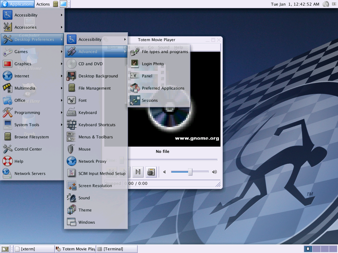The height and width of the screenshot is (253, 338).
Task: Click the Programming hammer icon
Action: pos(7,113)
